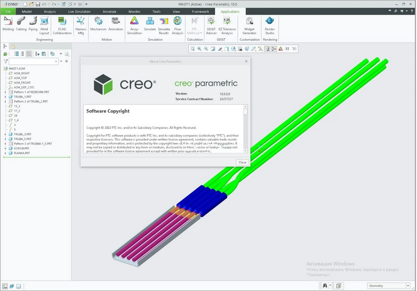Launch the Simulate application

click(x=150, y=23)
